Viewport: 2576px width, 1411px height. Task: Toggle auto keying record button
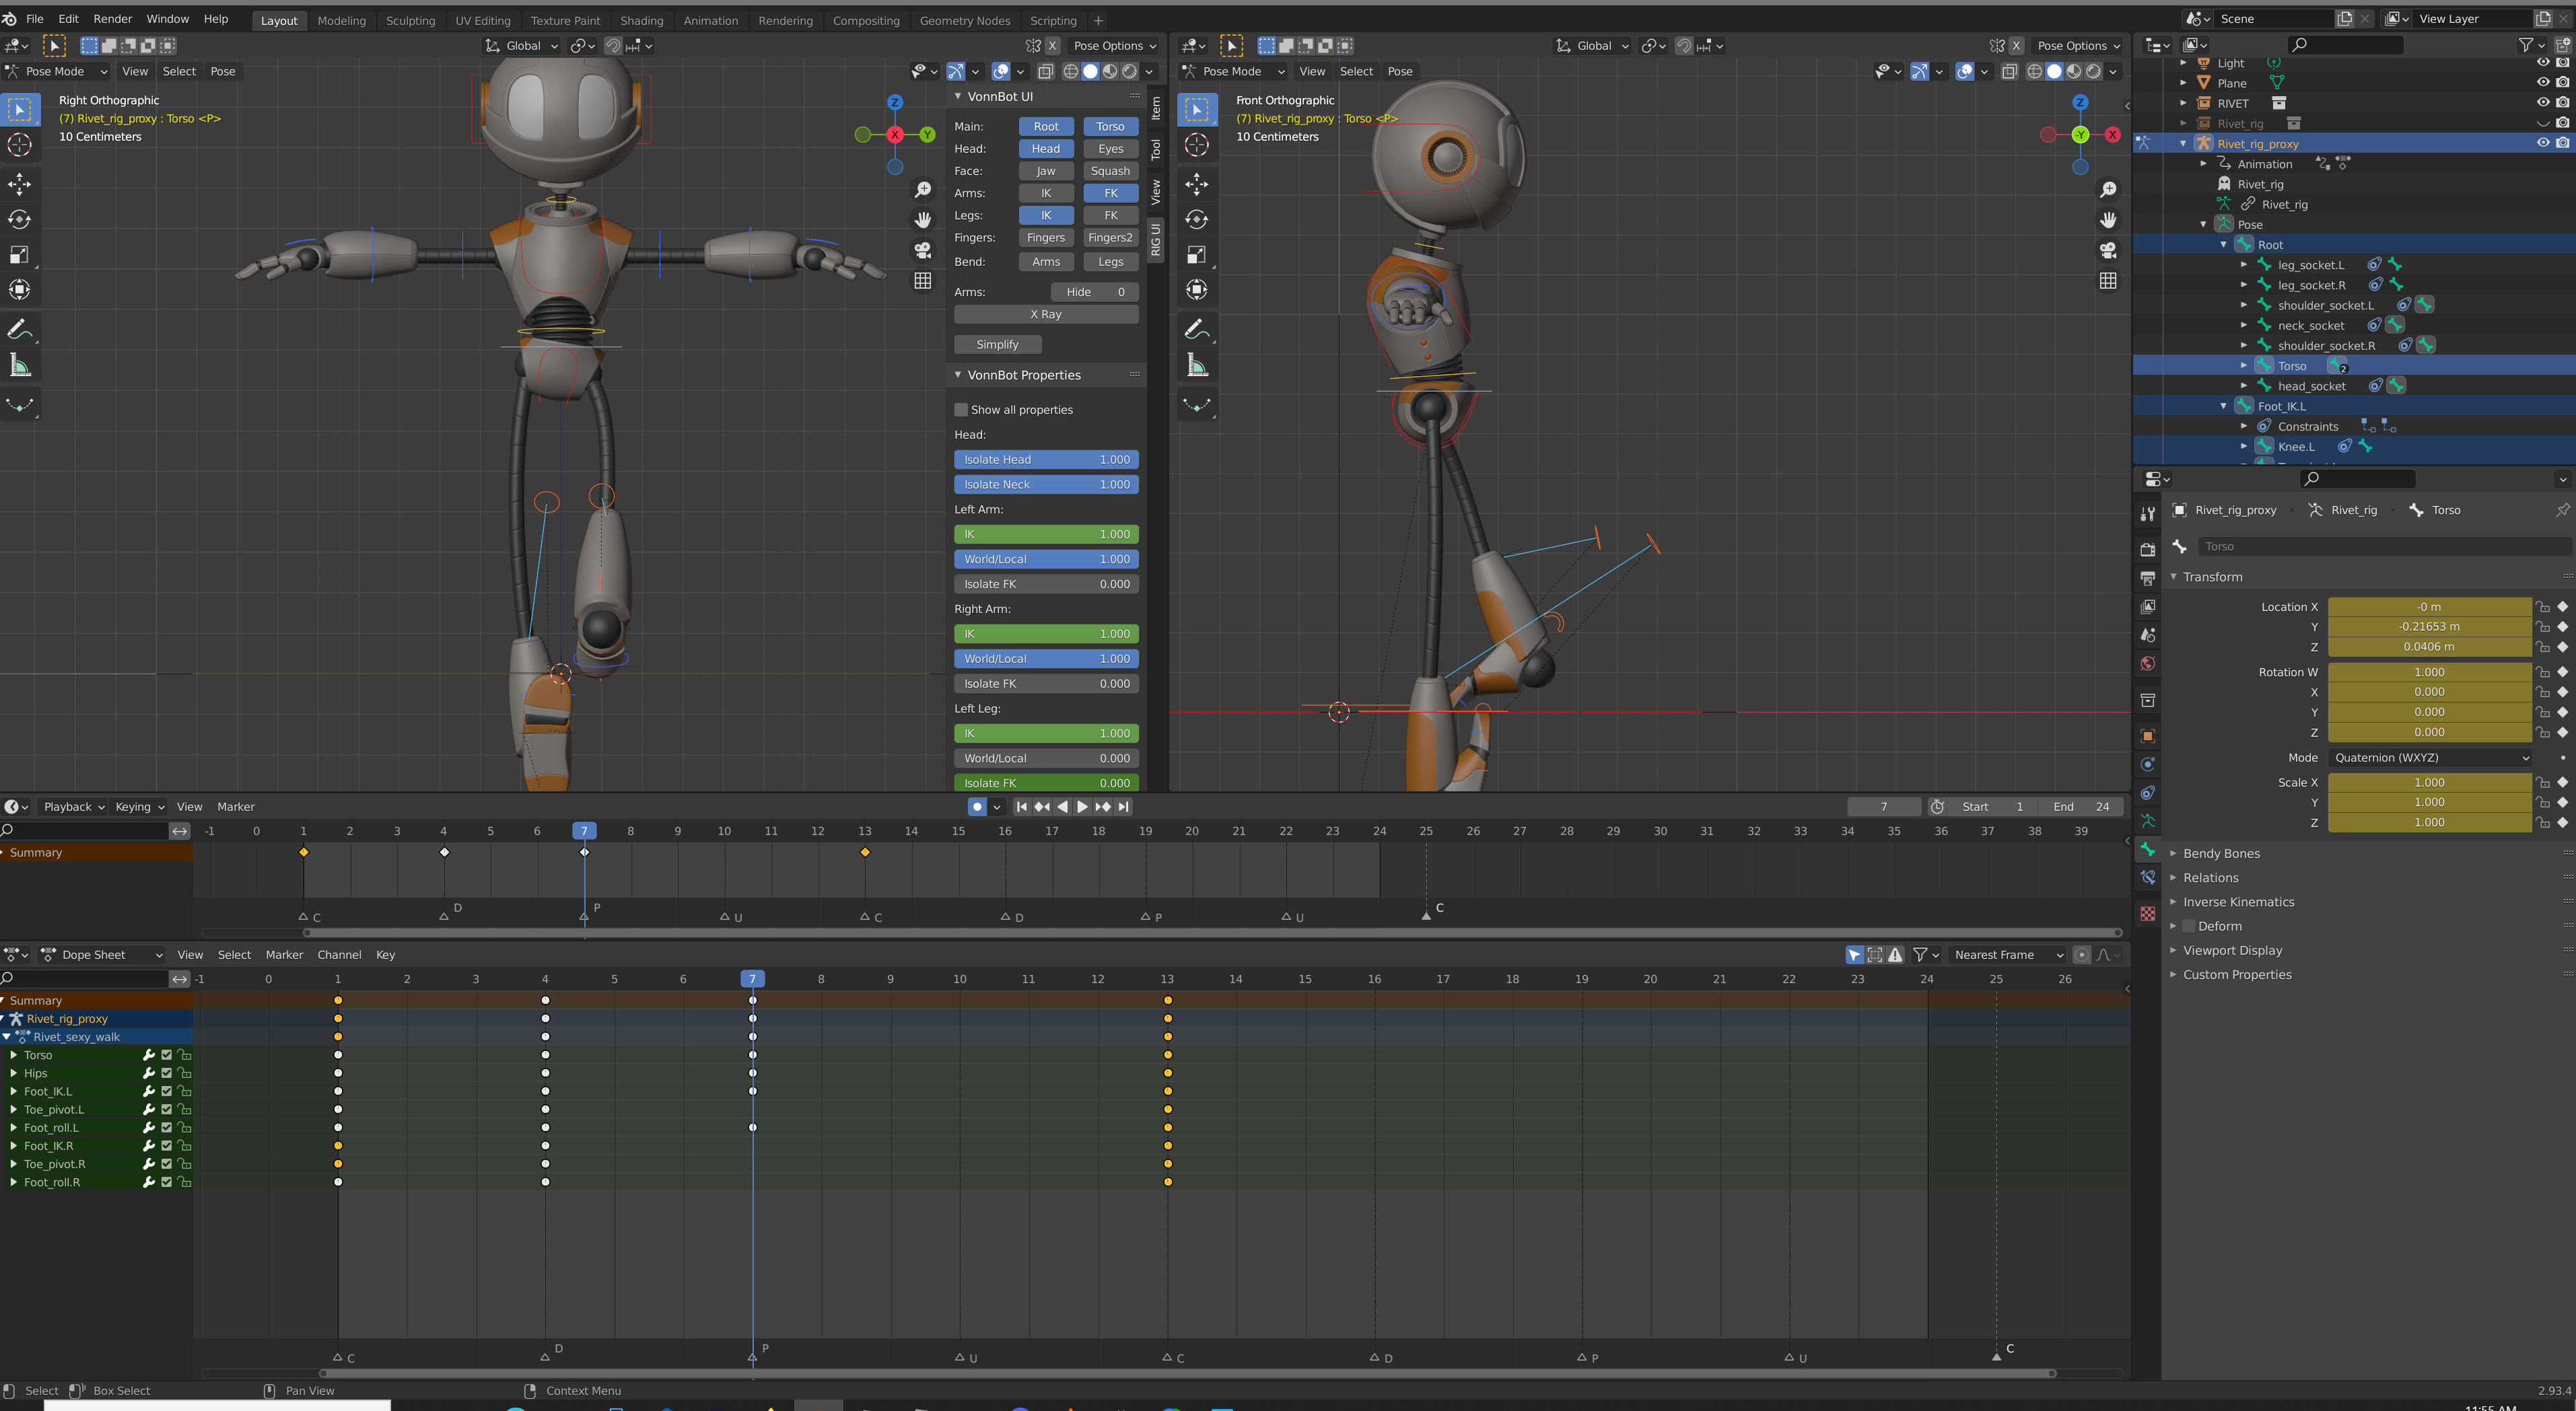(x=977, y=806)
